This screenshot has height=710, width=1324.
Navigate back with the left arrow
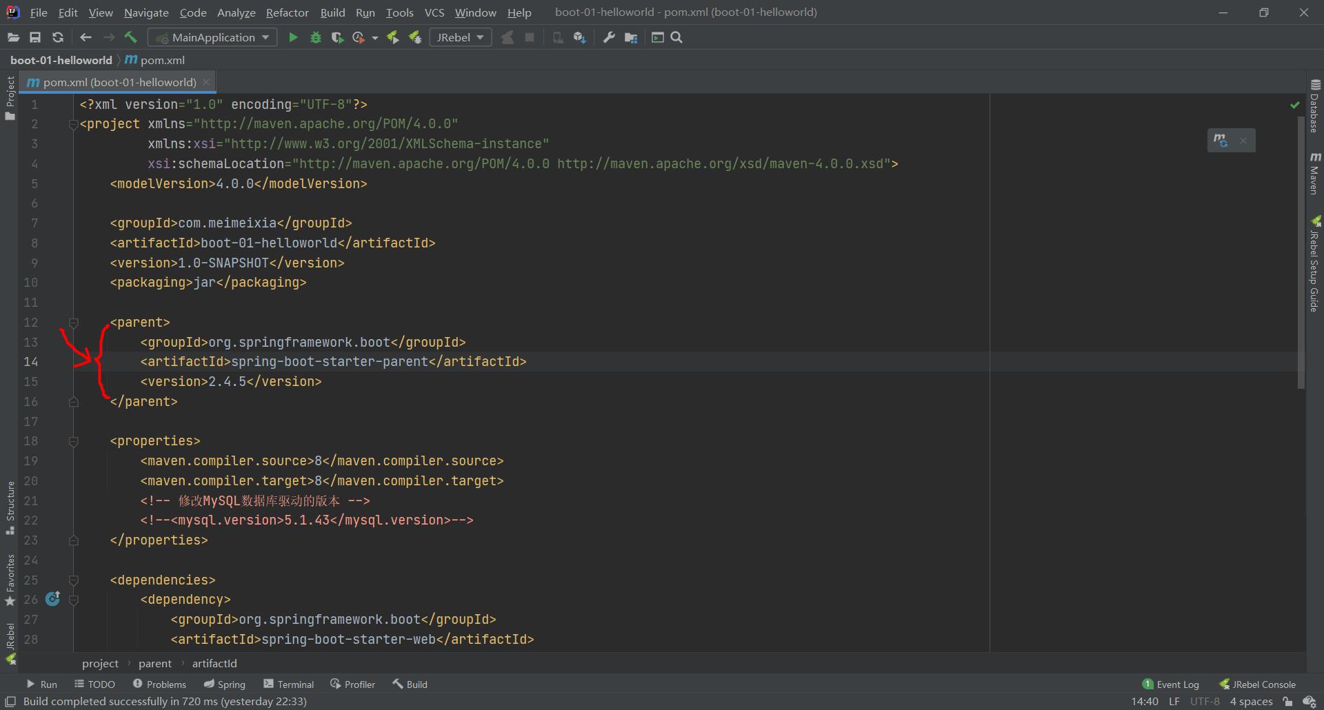pyautogui.click(x=86, y=37)
